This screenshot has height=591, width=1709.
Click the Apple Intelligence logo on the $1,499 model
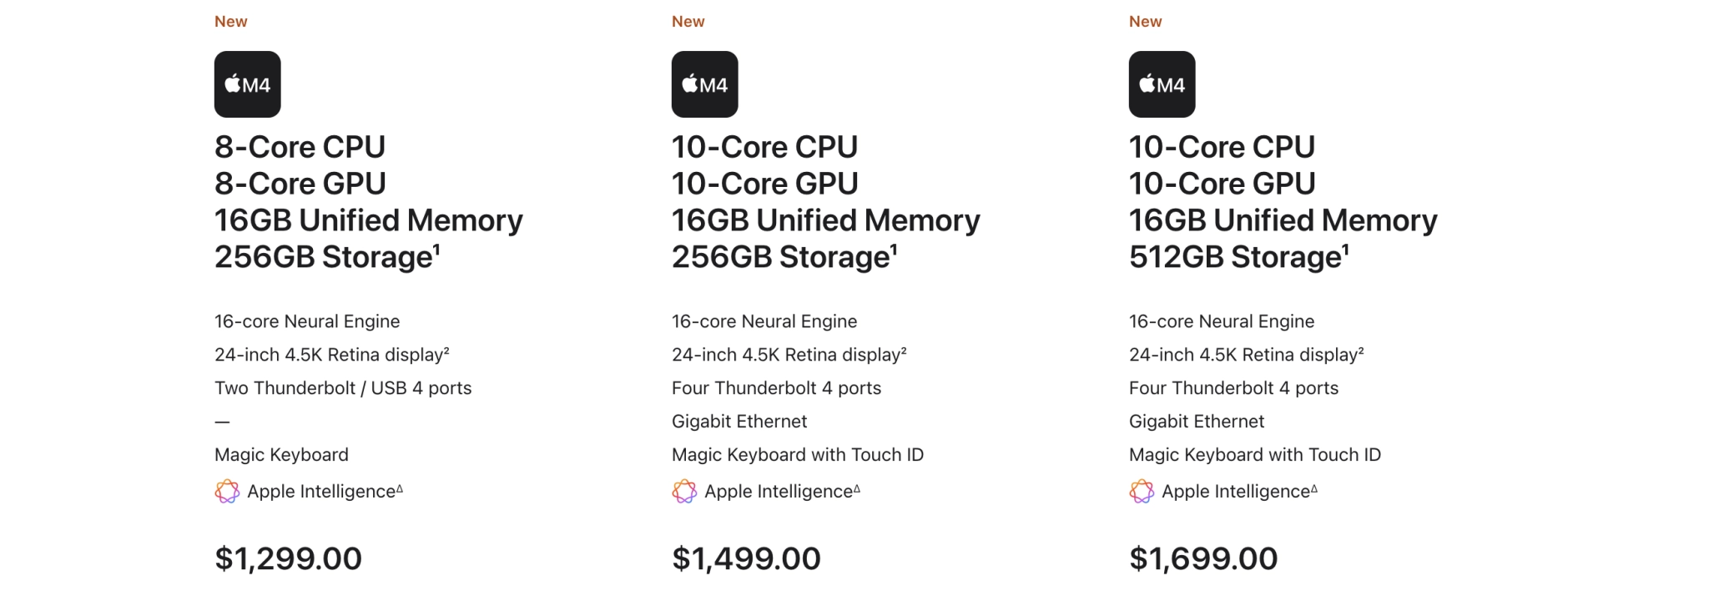click(x=684, y=492)
